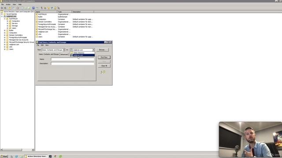The width and height of the screenshot is (282, 158).
Task: Sort by the Name column header
Action: (46, 12)
